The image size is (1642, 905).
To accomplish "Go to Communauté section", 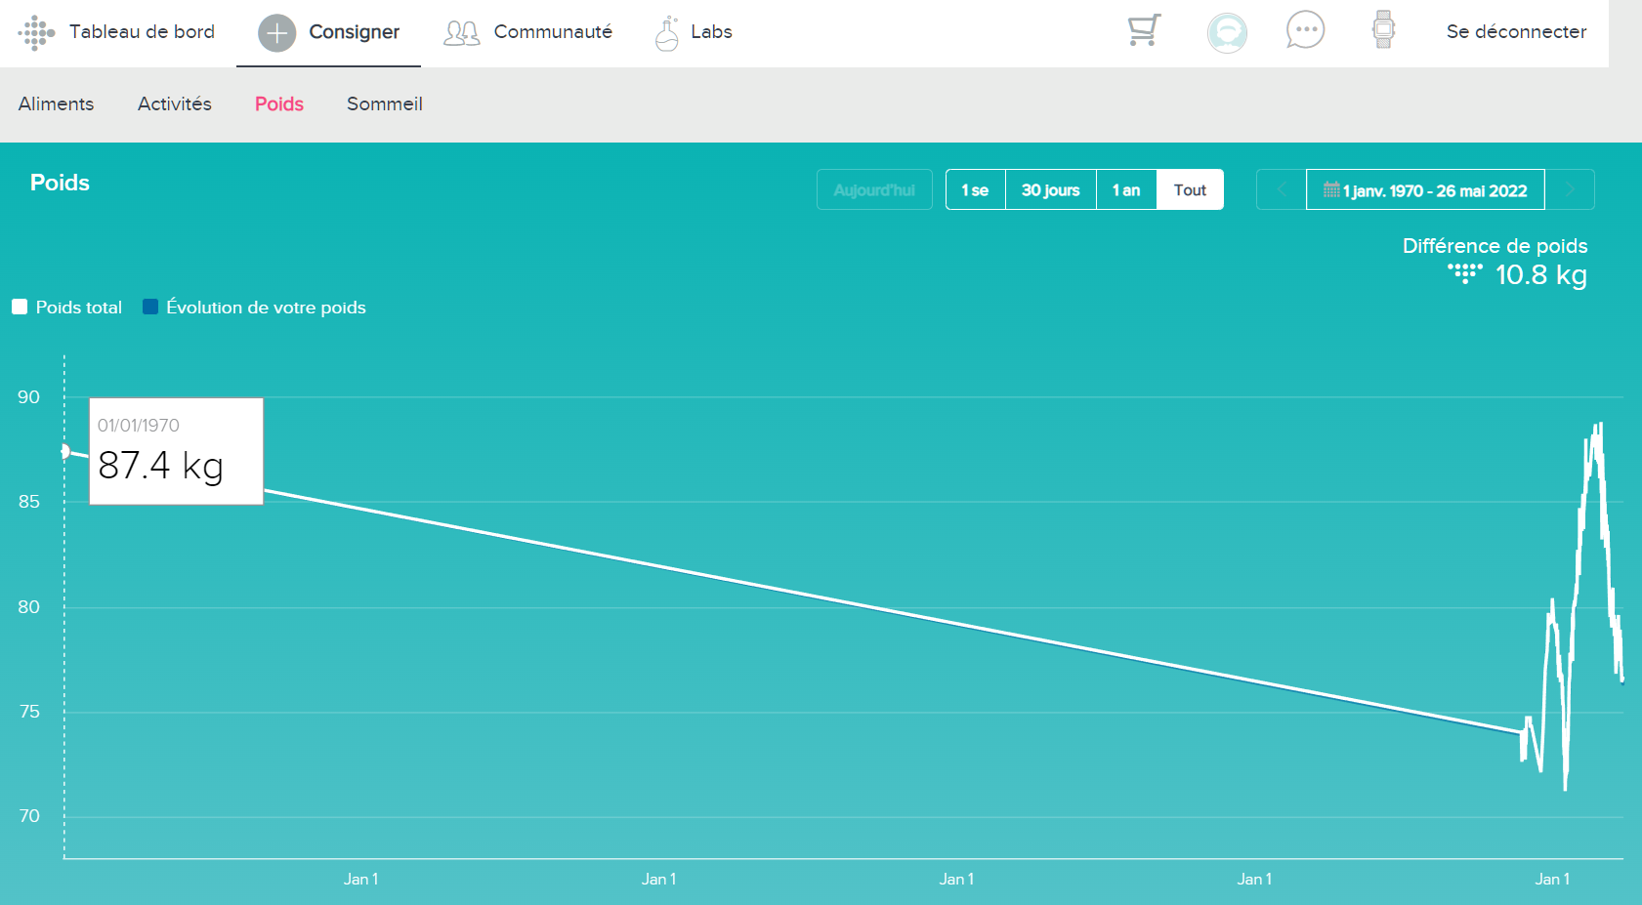I will pyautogui.click(x=553, y=31).
